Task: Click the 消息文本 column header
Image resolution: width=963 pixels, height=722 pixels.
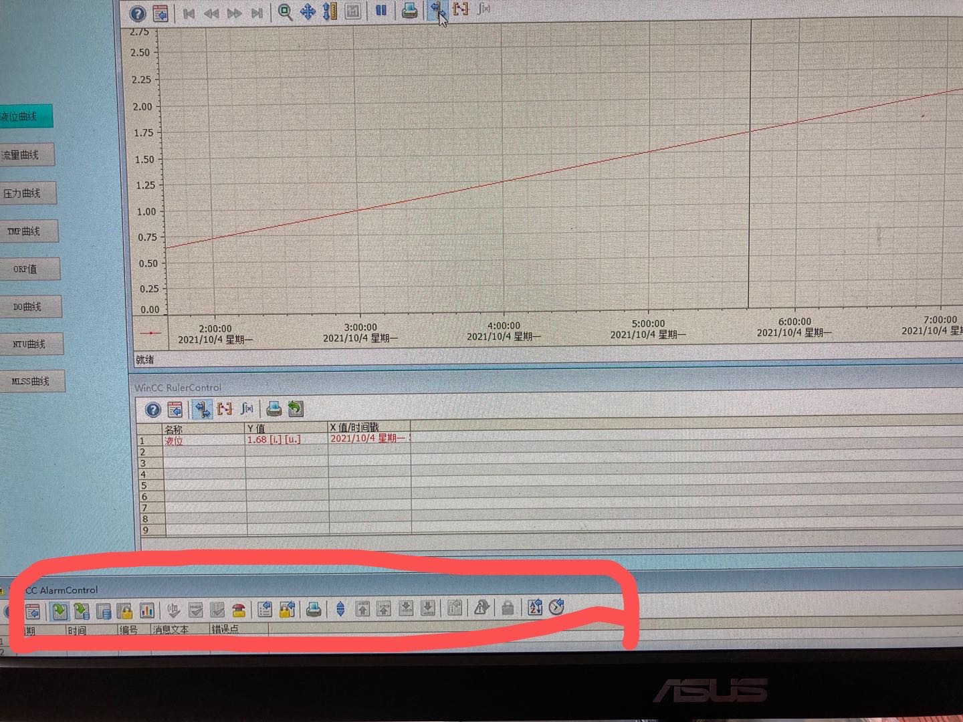Action: 171,629
